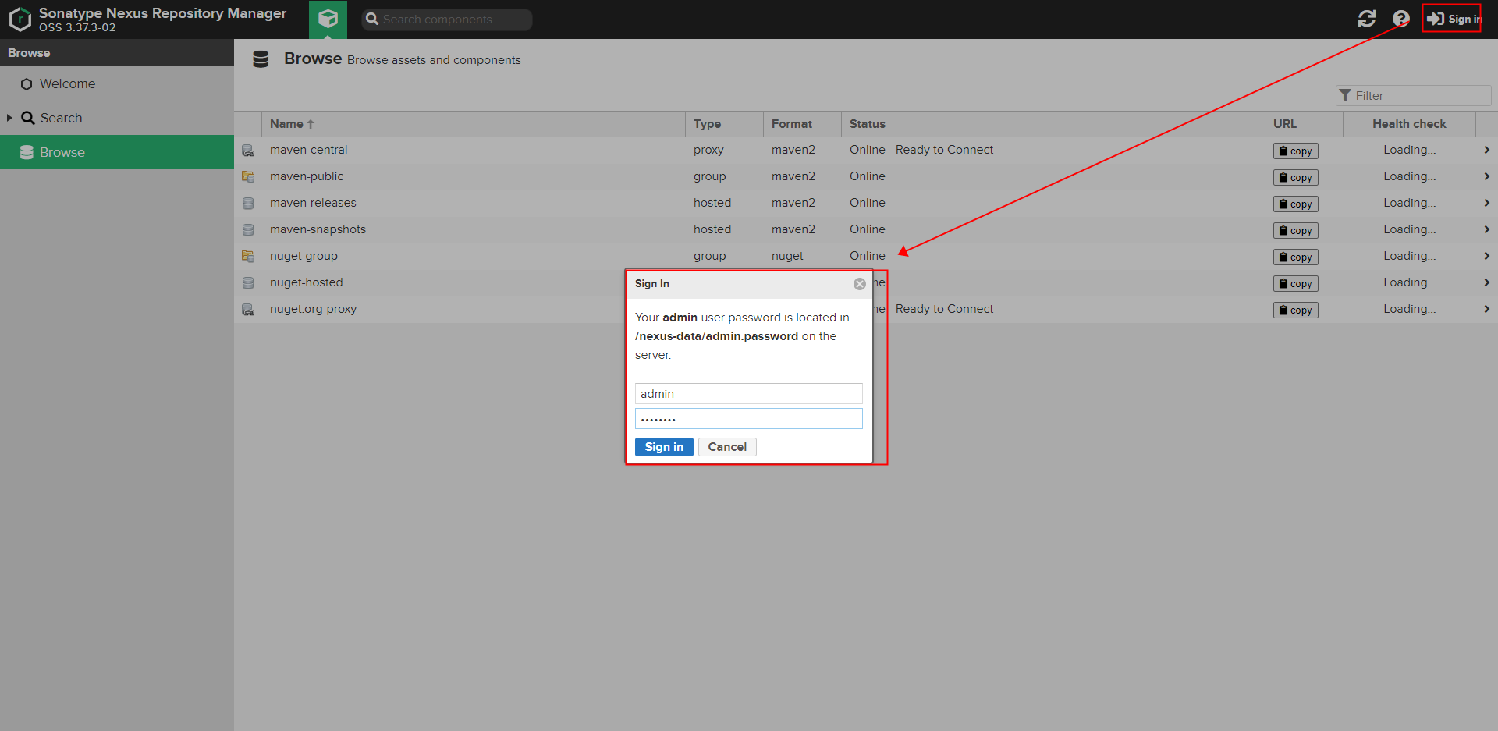The image size is (1498, 731).
Task: Click the maven-releases hosted repository icon
Action: pos(248,204)
